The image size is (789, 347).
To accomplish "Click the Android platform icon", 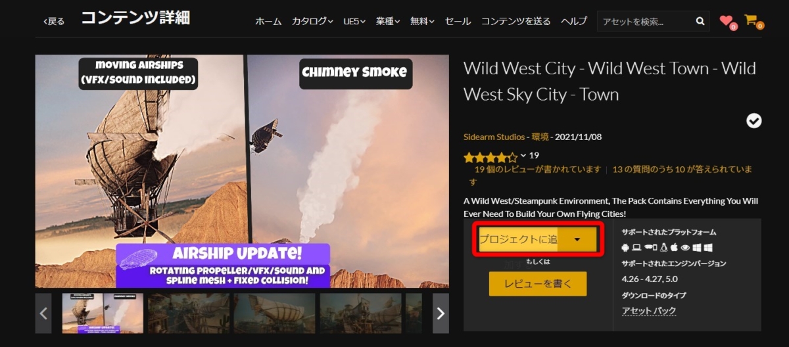I will (625, 248).
